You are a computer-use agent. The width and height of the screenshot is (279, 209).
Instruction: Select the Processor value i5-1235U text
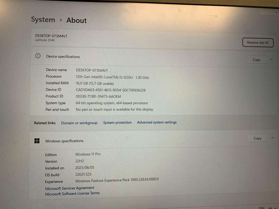point(112,77)
